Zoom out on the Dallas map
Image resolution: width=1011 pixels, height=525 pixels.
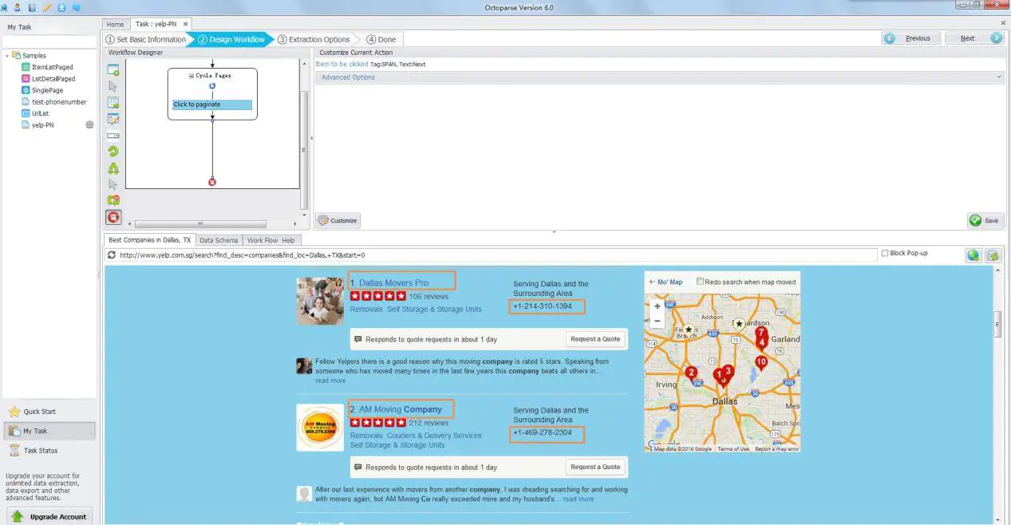[x=657, y=320]
